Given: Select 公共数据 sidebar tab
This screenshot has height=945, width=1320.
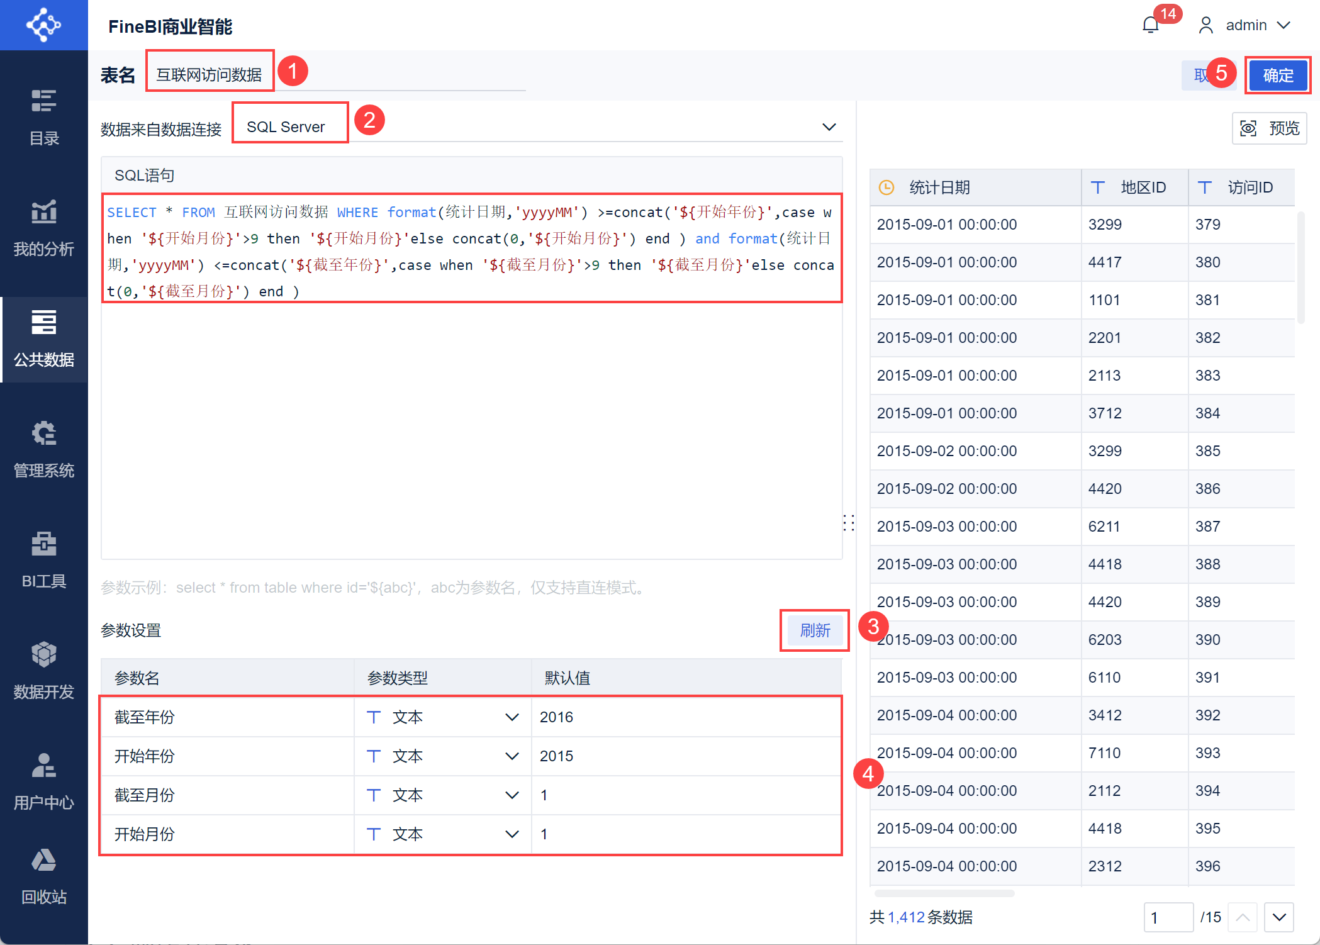Looking at the screenshot, I should coord(43,338).
